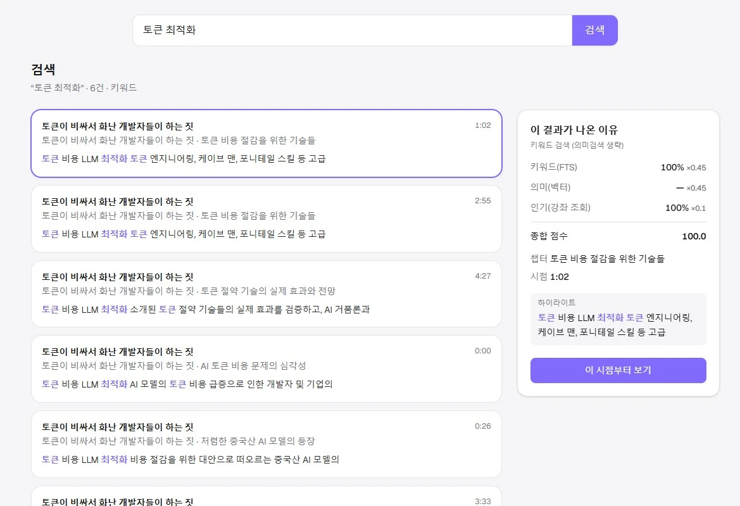Click the snippet about AI 거품론과
Viewport: 740px width, 506px height.
click(x=206, y=310)
